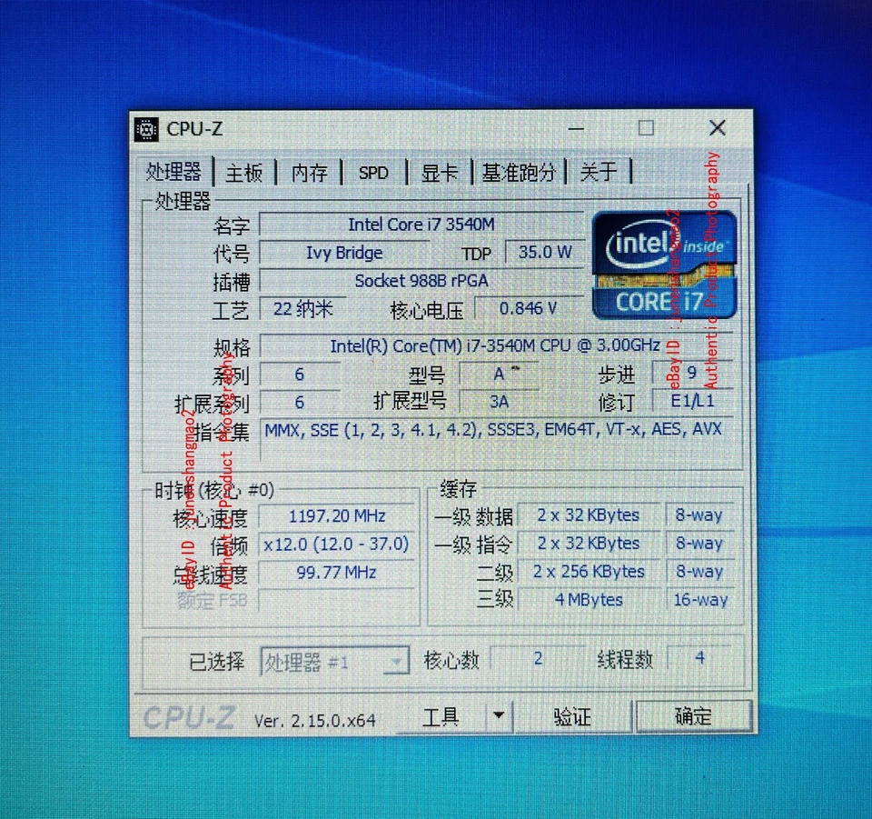872x819 pixels.
Task: Click the 工具 (Tools) button
Action: point(442,716)
